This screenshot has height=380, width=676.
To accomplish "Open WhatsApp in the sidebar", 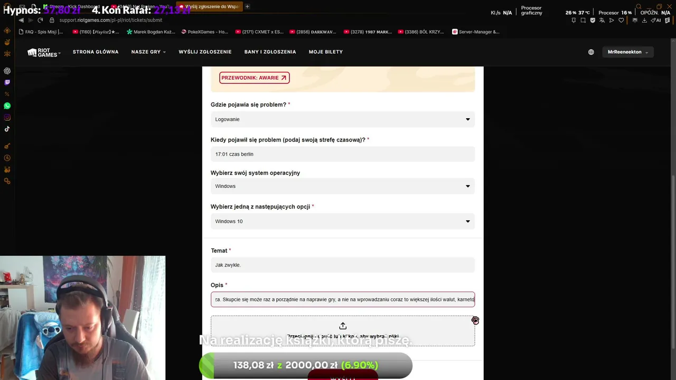I will (x=7, y=106).
